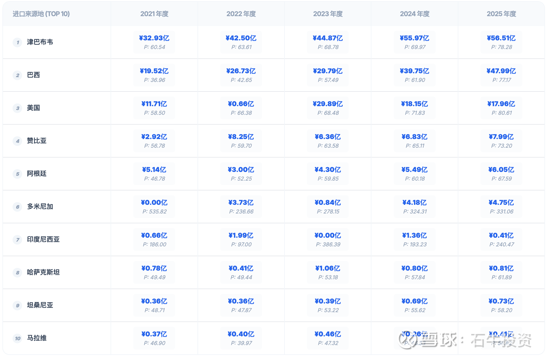Screen dimensions: 548x357
Task: Click the 2024年度 column header
Action: click(x=414, y=14)
